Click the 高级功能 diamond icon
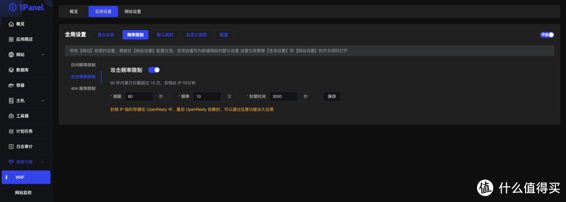566x202 pixels. 11,162
